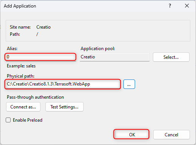Open the Connect as settings
Viewport: 196px width, 145px height.
click(23, 107)
